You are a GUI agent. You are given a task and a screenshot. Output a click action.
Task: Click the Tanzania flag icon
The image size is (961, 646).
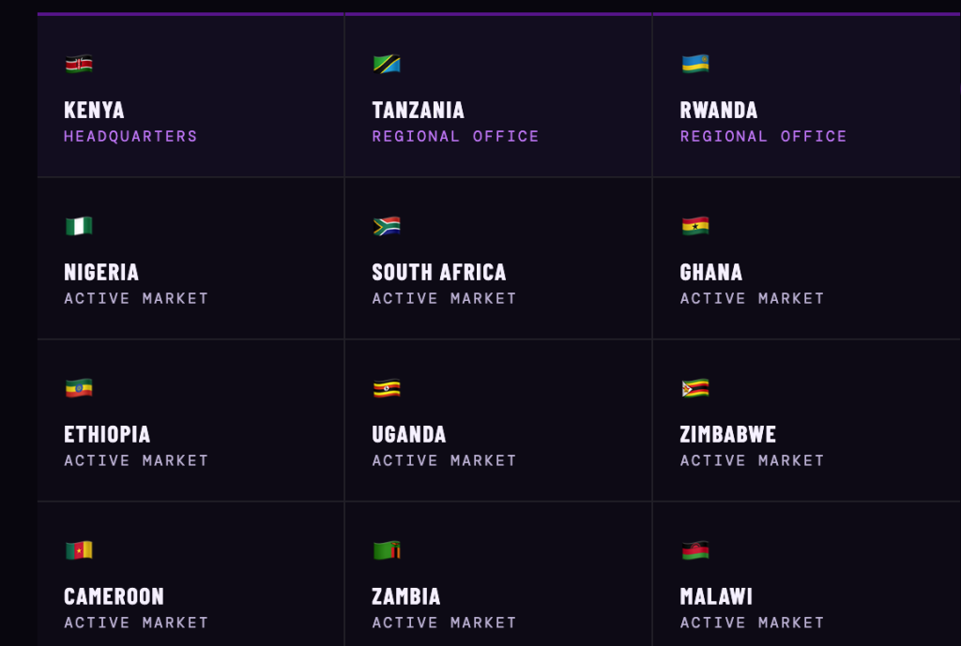tap(387, 64)
